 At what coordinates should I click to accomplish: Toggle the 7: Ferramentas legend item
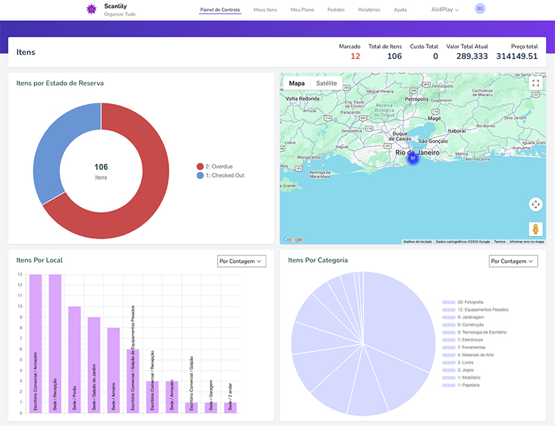click(x=464, y=348)
